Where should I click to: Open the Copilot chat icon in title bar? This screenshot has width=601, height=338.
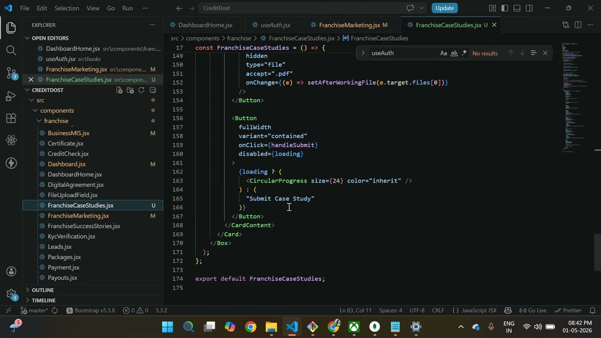coord(410,8)
